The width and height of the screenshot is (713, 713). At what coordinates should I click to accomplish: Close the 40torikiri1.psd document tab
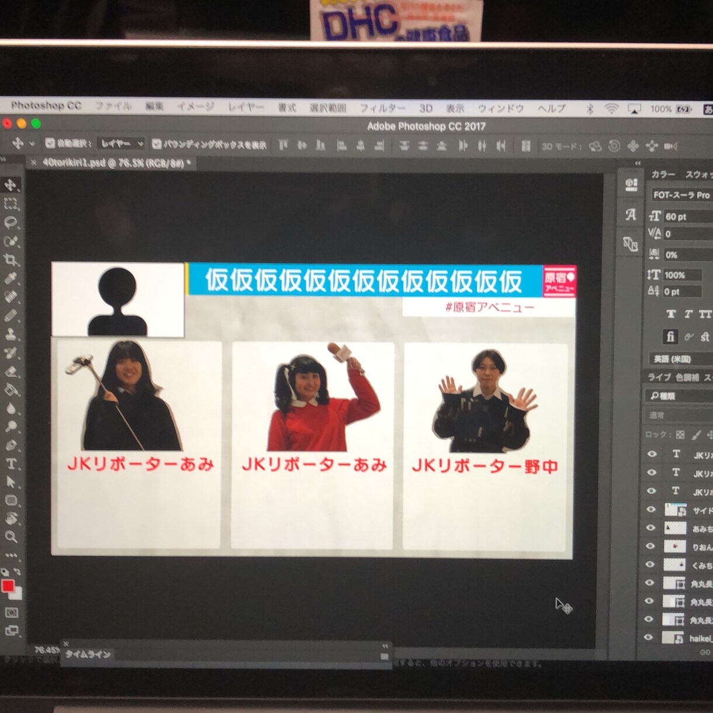pyautogui.click(x=34, y=162)
